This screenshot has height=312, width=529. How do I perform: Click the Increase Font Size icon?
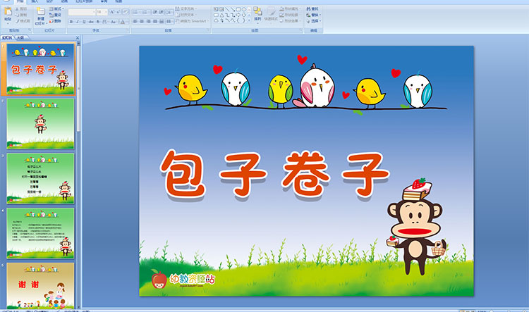(x=111, y=12)
